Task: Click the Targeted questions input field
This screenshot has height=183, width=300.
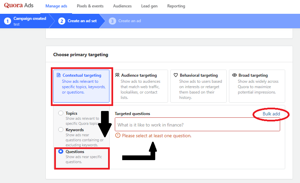Action: pyautogui.click(x=197, y=125)
